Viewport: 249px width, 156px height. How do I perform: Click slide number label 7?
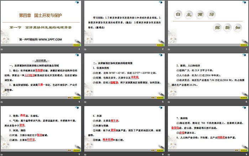click(79, 155)
